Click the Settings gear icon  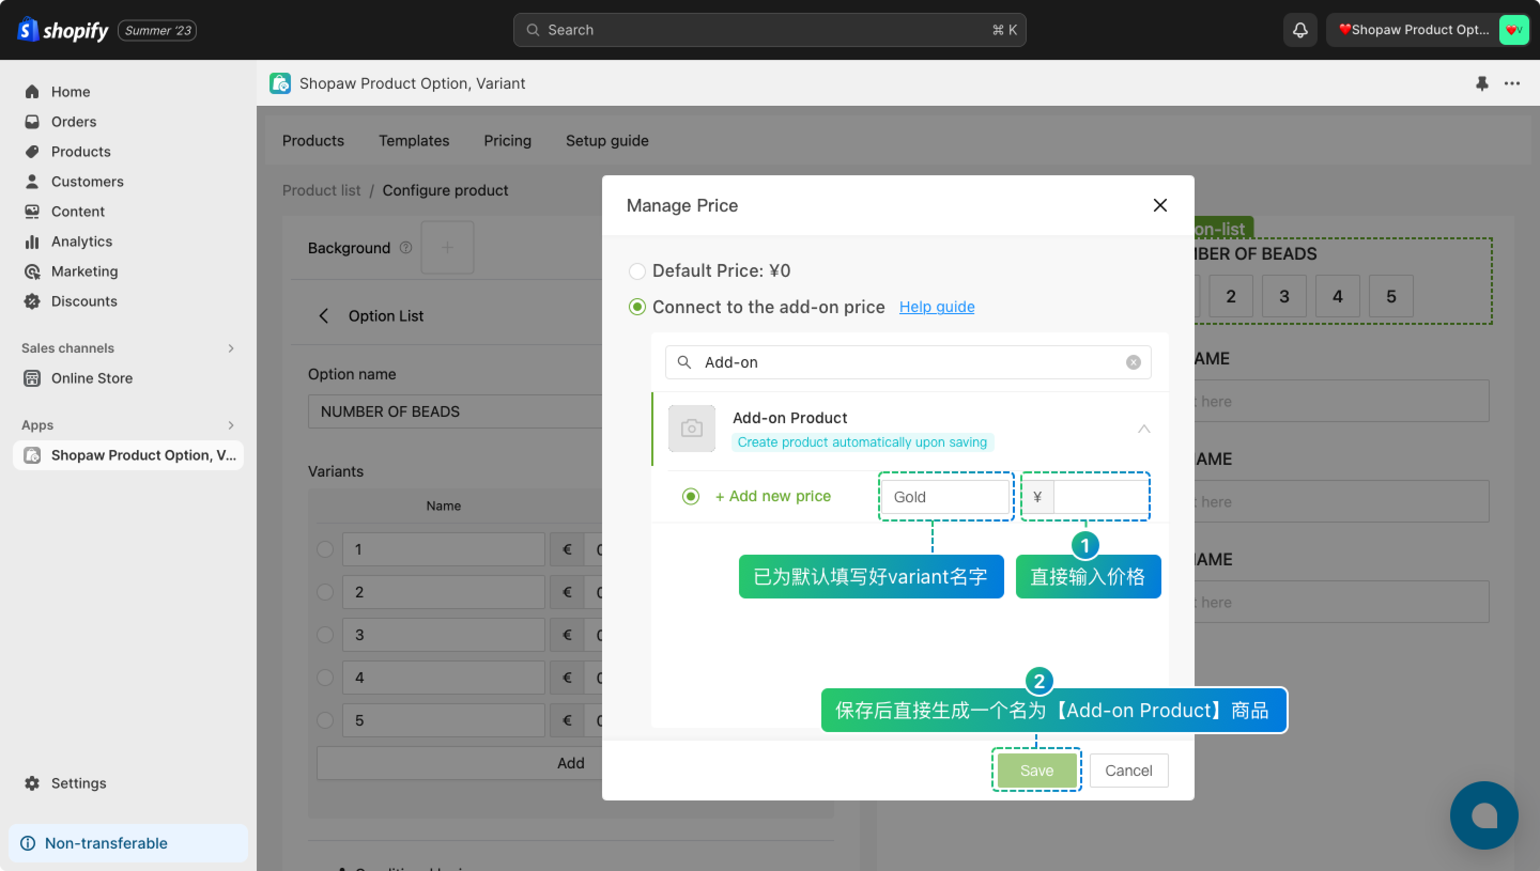click(x=32, y=783)
